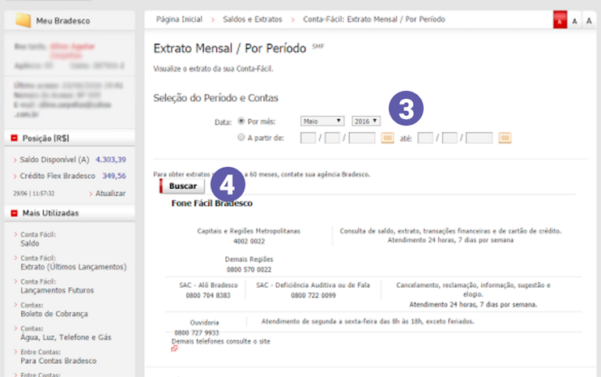The width and height of the screenshot is (601, 377).
Task: Click the start date day field
Action: 308,138
